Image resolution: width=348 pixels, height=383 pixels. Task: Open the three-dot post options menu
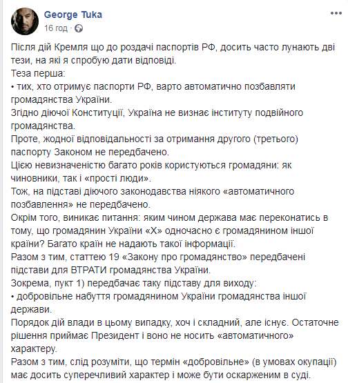tap(336, 13)
